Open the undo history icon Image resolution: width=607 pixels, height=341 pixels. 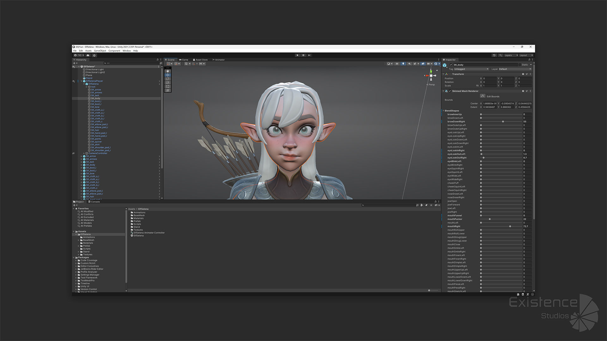point(494,55)
